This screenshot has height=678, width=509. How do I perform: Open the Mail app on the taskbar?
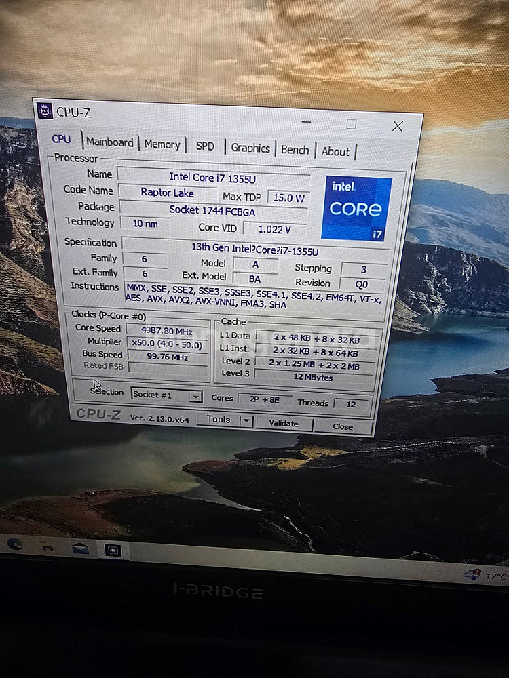[x=81, y=549]
